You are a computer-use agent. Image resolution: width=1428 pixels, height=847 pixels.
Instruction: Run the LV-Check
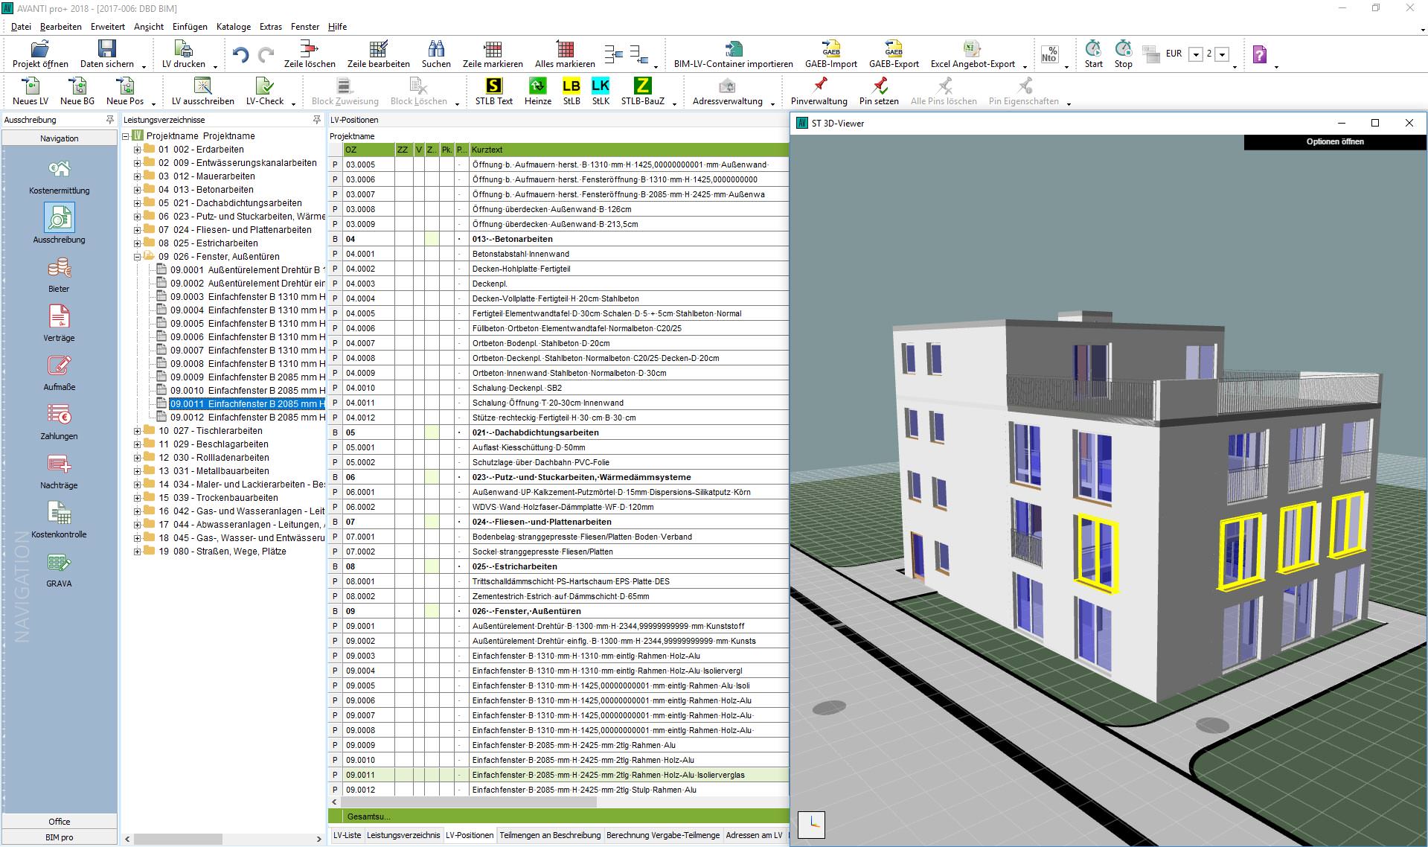(x=264, y=92)
